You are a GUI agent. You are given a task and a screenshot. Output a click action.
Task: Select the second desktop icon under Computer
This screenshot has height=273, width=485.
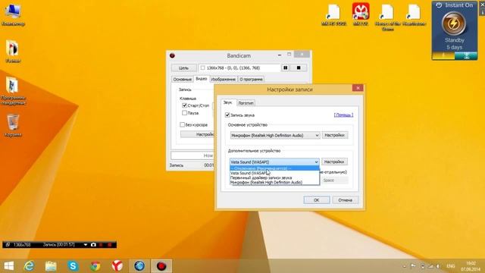[x=13, y=51]
